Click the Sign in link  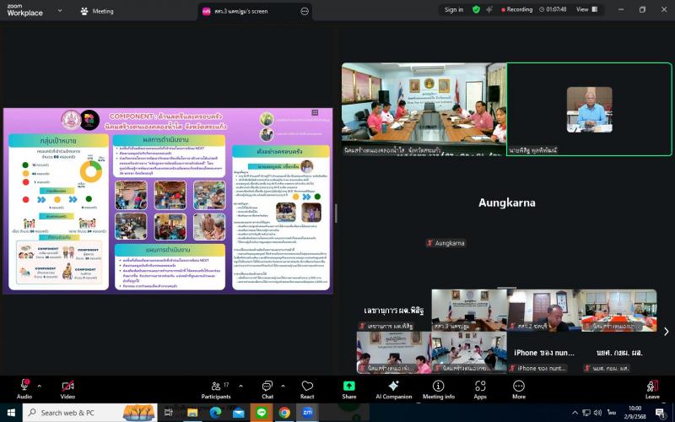coord(454,9)
